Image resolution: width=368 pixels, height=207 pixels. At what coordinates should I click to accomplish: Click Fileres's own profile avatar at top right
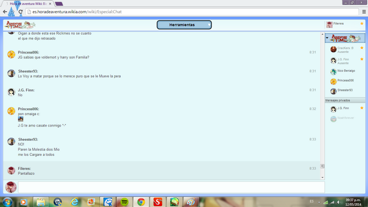329,24
